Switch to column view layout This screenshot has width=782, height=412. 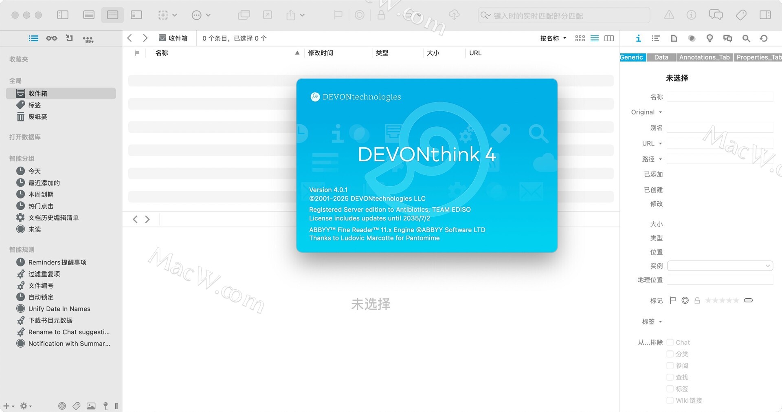click(609, 38)
